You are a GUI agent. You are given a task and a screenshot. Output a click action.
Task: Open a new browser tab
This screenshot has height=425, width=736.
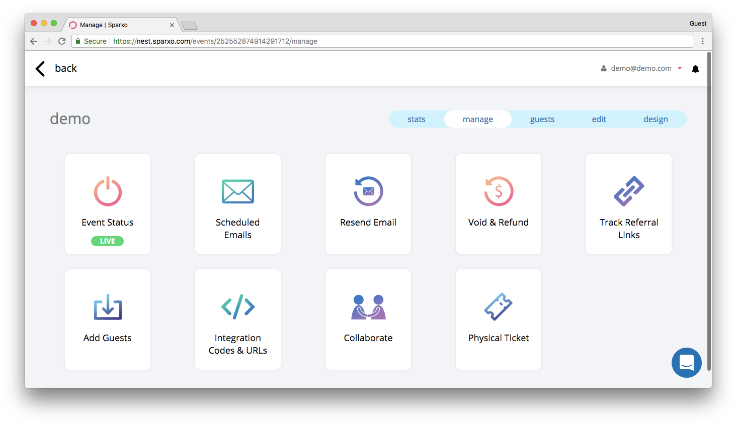[189, 26]
